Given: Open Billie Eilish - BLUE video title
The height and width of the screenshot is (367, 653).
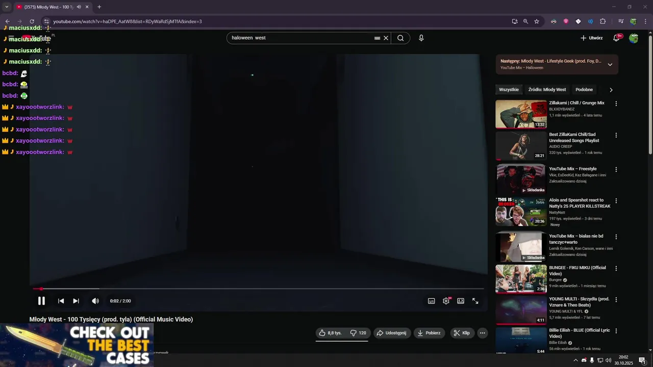Looking at the screenshot, I should click(579, 333).
